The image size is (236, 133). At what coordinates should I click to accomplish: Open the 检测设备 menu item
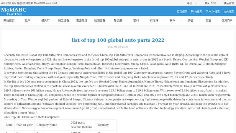100,20
